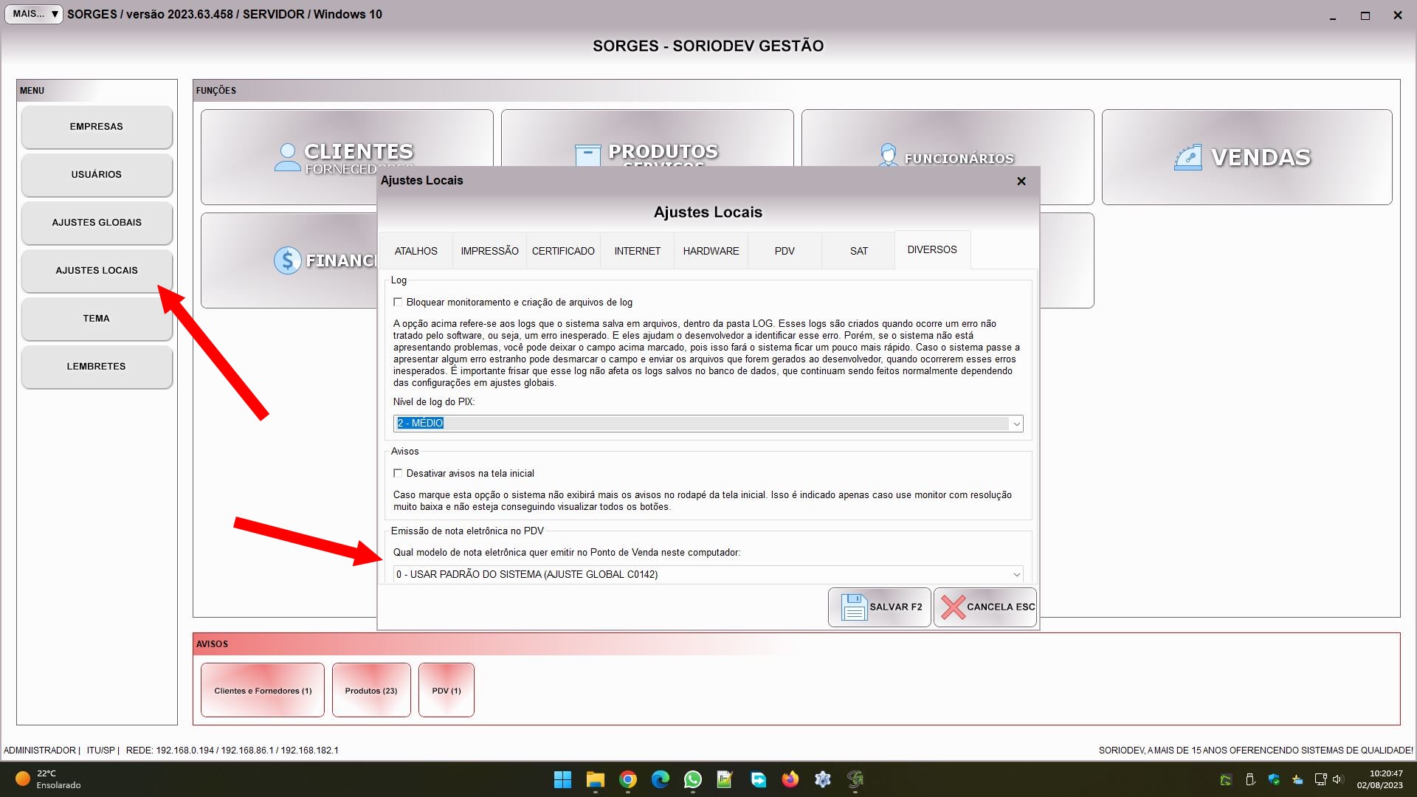Viewport: 1417px width, 797px height.
Task: Check Bloquear monitoramento de arquivos de log
Action: coord(398,302)
